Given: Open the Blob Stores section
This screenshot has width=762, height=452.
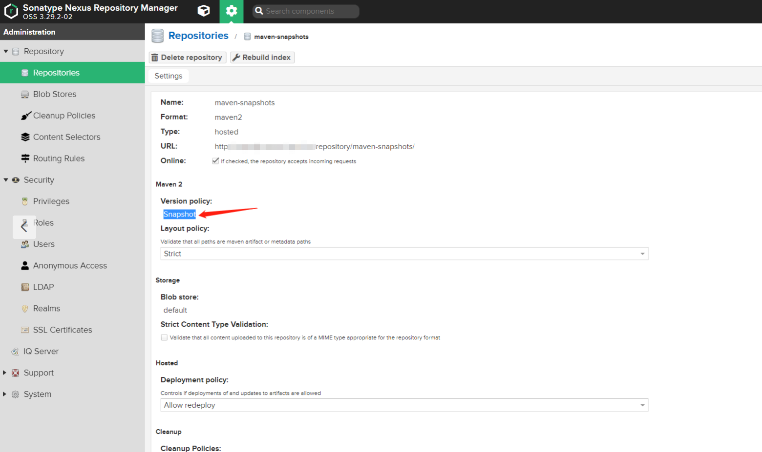Looking at the screenshot, I should tap(55, 94).
